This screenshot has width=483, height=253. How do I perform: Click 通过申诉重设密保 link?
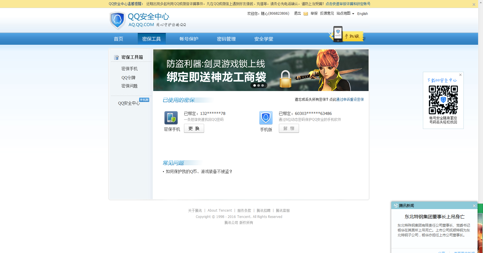click(350, 99)
